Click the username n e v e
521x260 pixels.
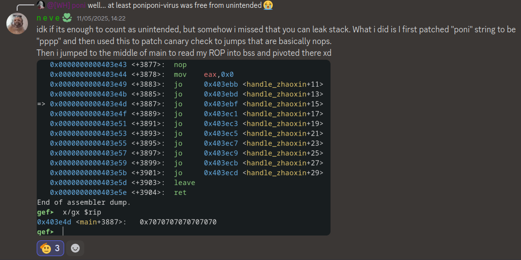pyautogui.click(x=48, y=18)
